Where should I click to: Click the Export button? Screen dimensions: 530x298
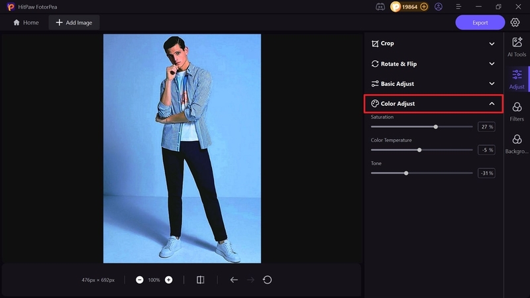click(480, 23)
